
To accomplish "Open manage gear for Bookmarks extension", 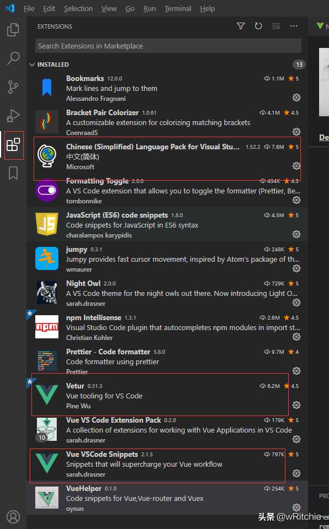I will pyautogui.click(x=296, y=98).
